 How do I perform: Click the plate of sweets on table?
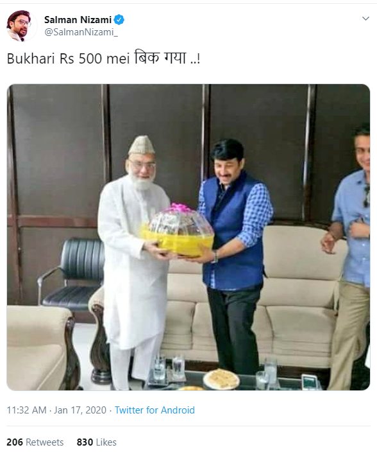click(x=221, y=379)
